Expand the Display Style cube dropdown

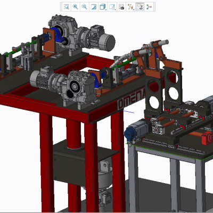click(103, 7)
